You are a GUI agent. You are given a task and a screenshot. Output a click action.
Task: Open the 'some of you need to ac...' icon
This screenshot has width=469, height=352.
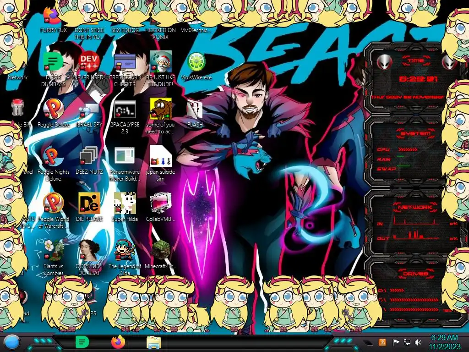pyautogui.click(x=160, y=116)
